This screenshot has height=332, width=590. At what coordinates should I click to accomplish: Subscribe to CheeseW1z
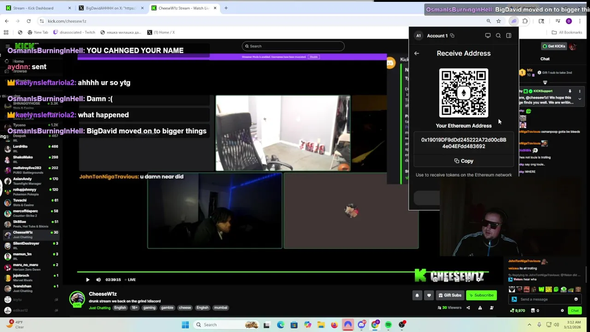(x=482, y=295)
